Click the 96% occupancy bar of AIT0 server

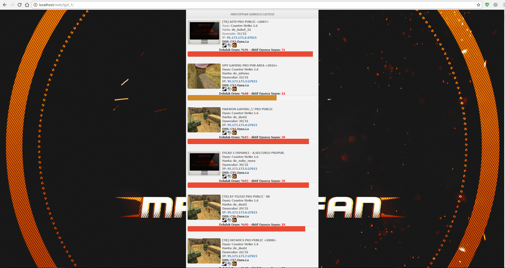250,54
